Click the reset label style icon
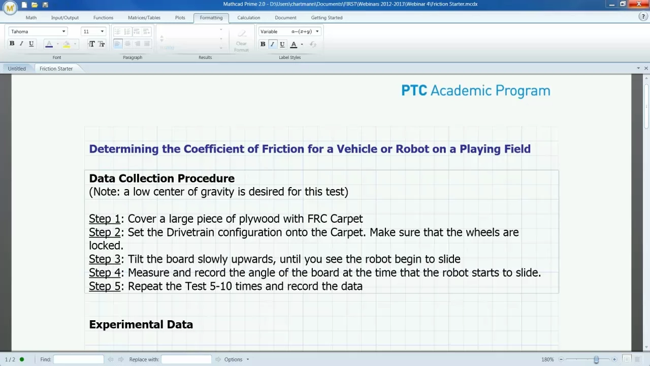Screen dimensions: 650x366 click(313, 44)
